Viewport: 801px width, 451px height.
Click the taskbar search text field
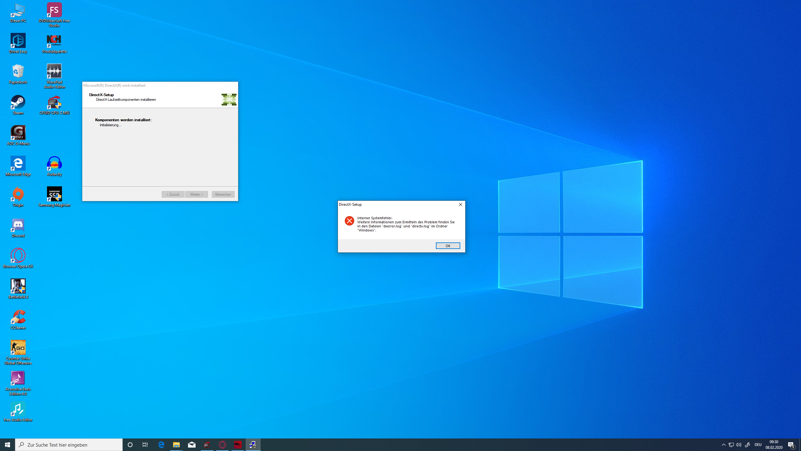tap(73, 445)
